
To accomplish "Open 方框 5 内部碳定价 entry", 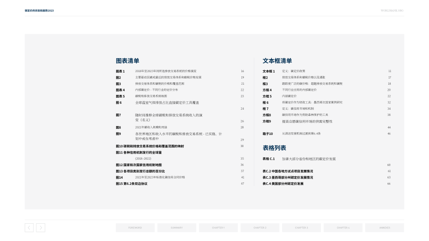I will click(x=327, y=96).
